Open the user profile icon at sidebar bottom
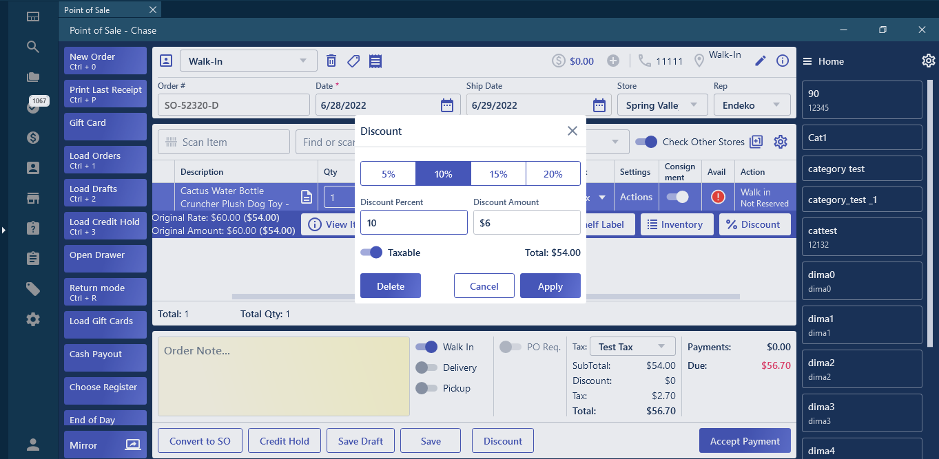 tap(33, 445)
